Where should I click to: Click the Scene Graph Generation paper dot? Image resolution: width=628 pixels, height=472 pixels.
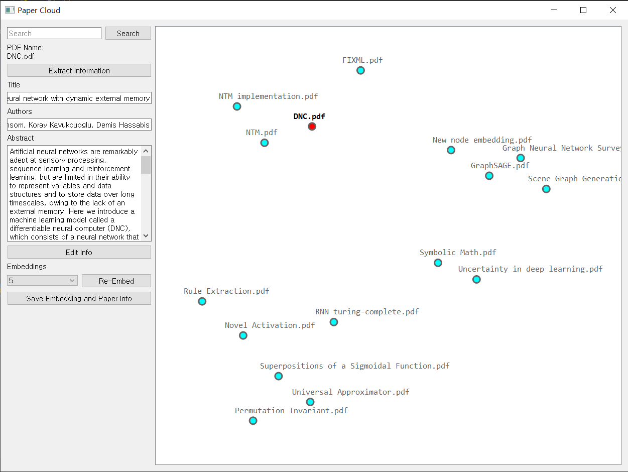pos(546,189)
